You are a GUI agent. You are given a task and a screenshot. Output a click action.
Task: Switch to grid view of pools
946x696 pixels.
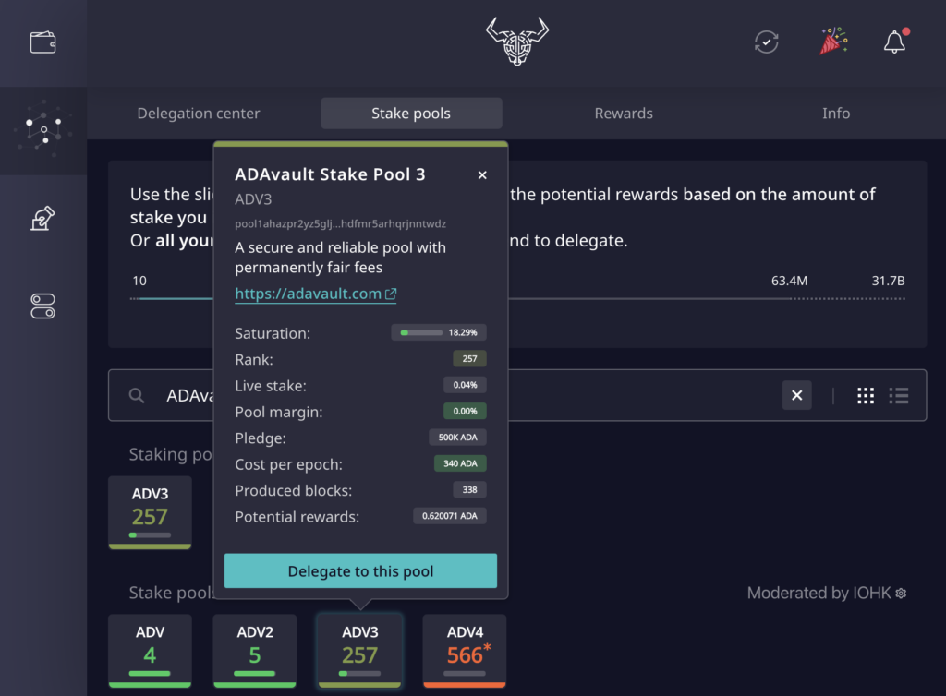coord(866,395)
